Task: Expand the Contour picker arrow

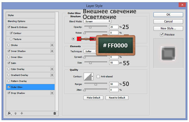Action: click(92, 76)
